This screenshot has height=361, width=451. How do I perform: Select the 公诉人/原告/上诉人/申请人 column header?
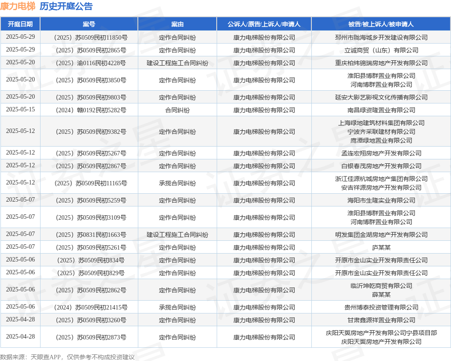click(264, 24)
